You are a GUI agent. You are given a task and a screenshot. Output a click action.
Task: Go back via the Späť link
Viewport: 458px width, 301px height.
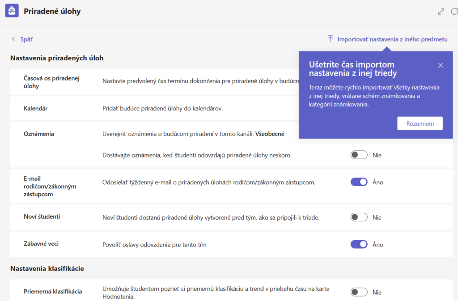26,39
